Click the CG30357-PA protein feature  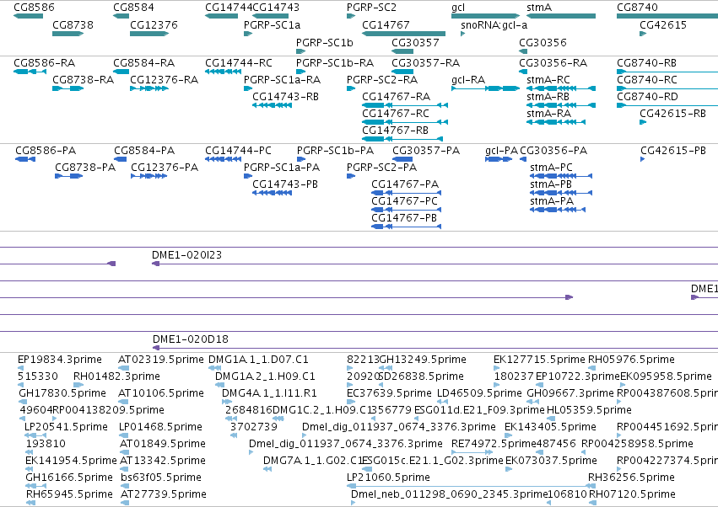click(x=402, y=159)
